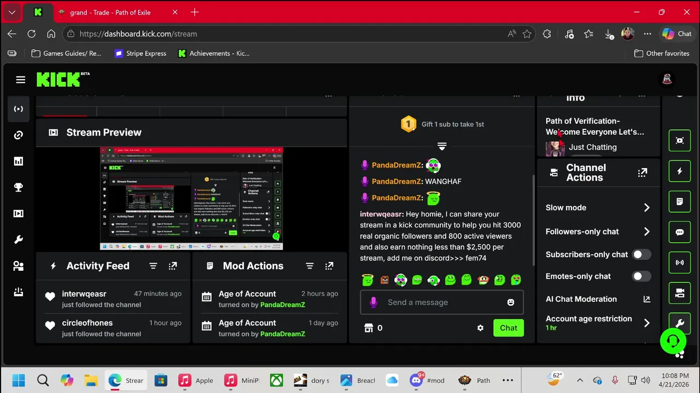Click the Just Chatting category

point(592,147)
